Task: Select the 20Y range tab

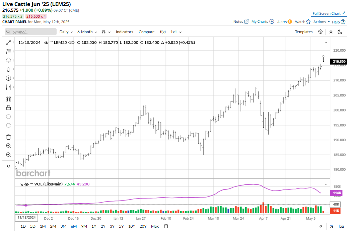Action: point(143,226)
